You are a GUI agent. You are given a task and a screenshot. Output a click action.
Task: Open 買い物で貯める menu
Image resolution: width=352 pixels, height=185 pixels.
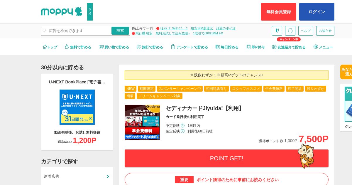coord(114,47)
